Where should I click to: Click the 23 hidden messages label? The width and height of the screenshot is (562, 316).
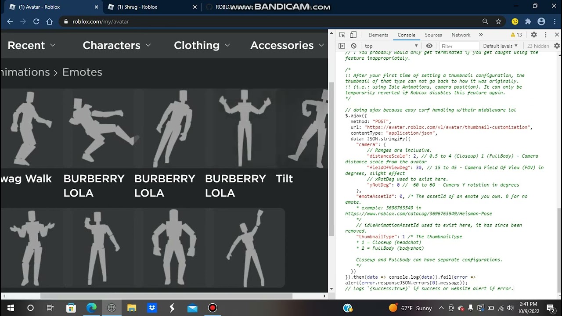[538, 46]
